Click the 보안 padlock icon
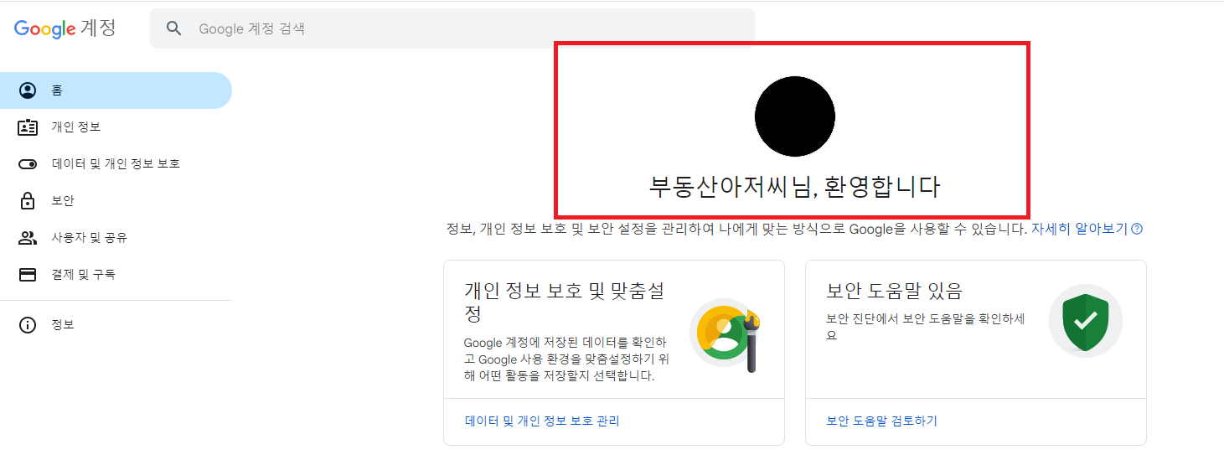1224x465 pixels. pos(28,201)
